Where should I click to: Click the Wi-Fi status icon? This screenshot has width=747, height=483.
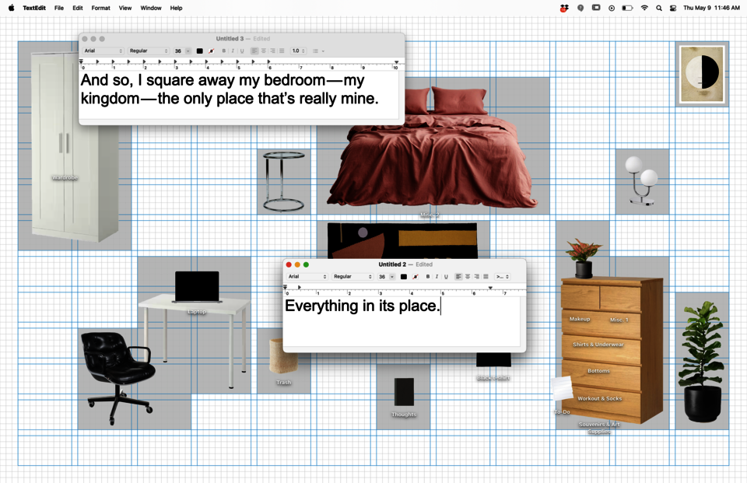pos(644,8)
